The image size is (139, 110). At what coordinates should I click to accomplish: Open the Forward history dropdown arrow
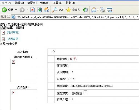(27, 10)
